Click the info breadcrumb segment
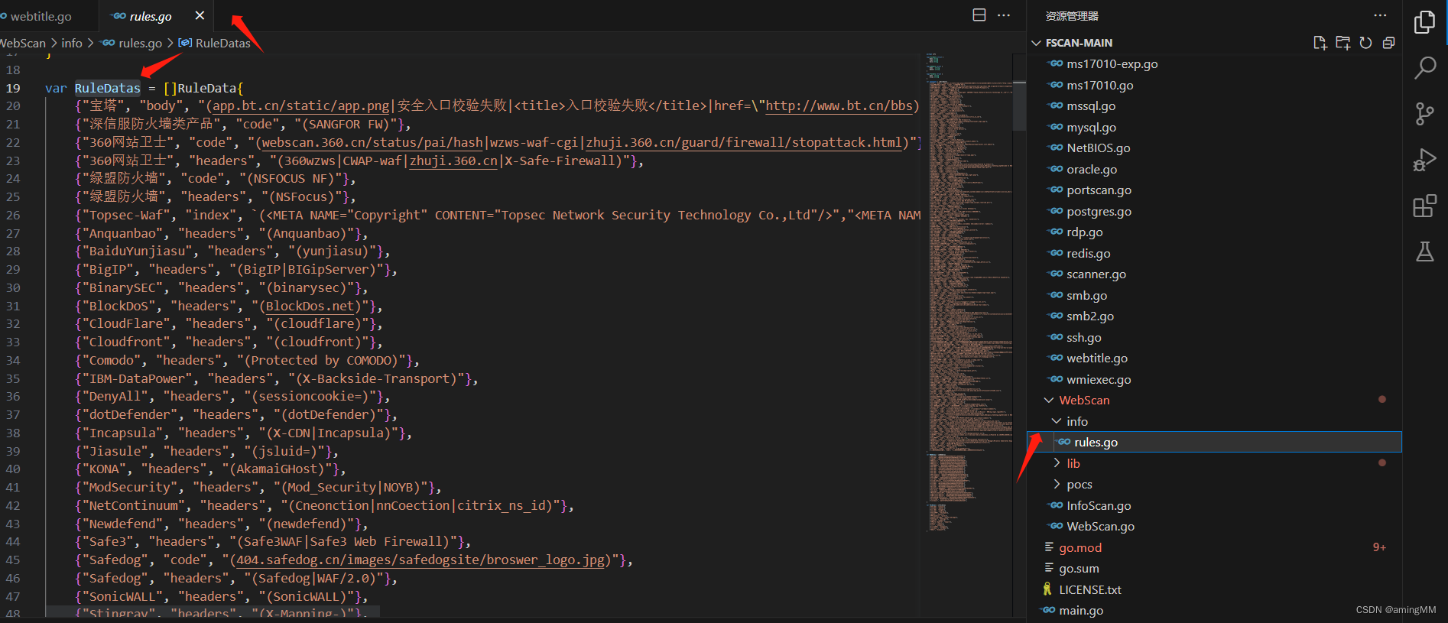 click(x=72, y=43)
